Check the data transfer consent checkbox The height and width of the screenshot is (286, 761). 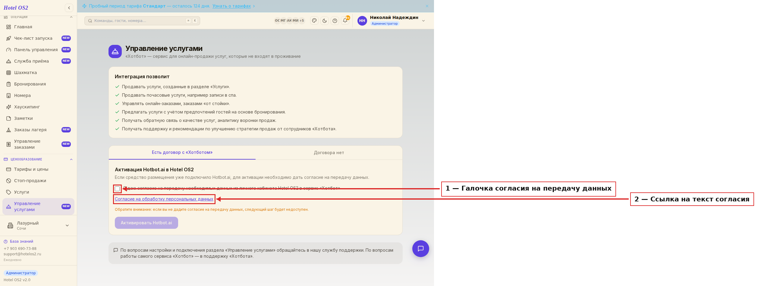pos(117,189)
